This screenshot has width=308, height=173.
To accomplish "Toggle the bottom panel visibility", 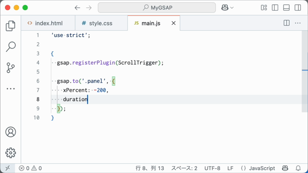I will pos(286,8).
